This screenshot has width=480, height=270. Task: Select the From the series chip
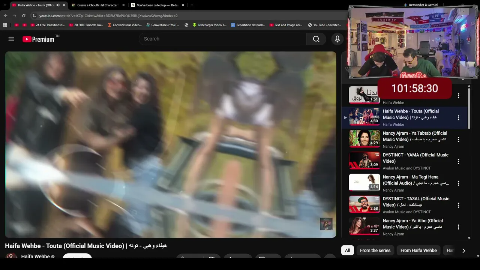tap(375, 250)
